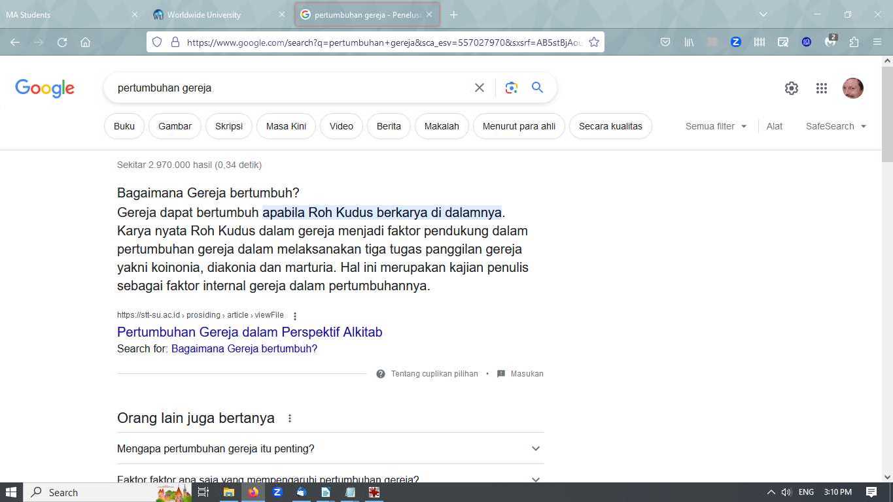
Task: Open Pertumbuhan Gereja dalam Perspektif Alkitab link
Action: coord(249,332)
